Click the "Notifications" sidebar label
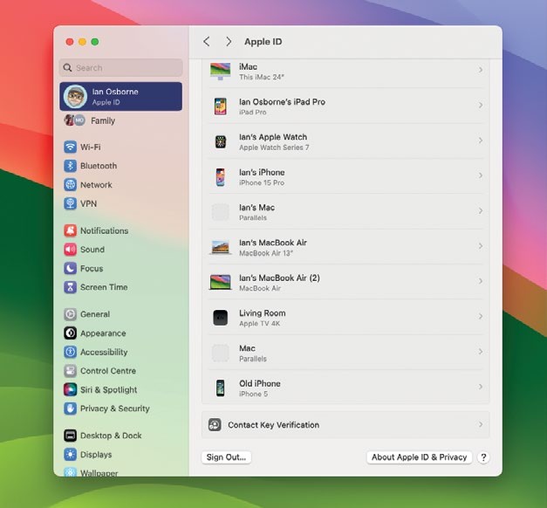This screenshot has width=547, height=508. coord(105,230)
